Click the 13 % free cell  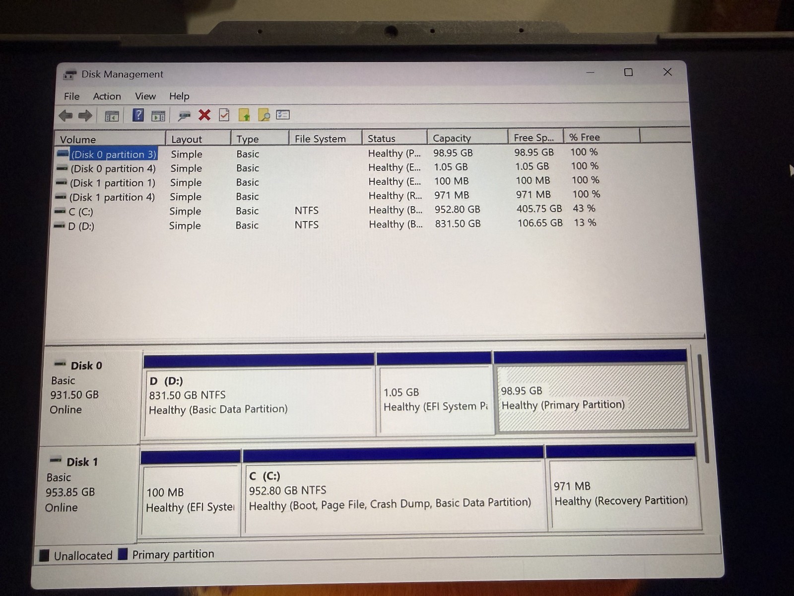click(x=585, y=223)
